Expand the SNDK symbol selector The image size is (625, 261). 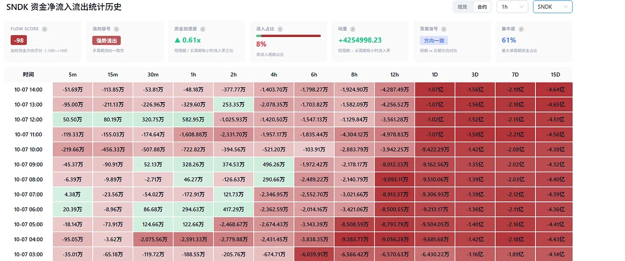tap(553, 7)
